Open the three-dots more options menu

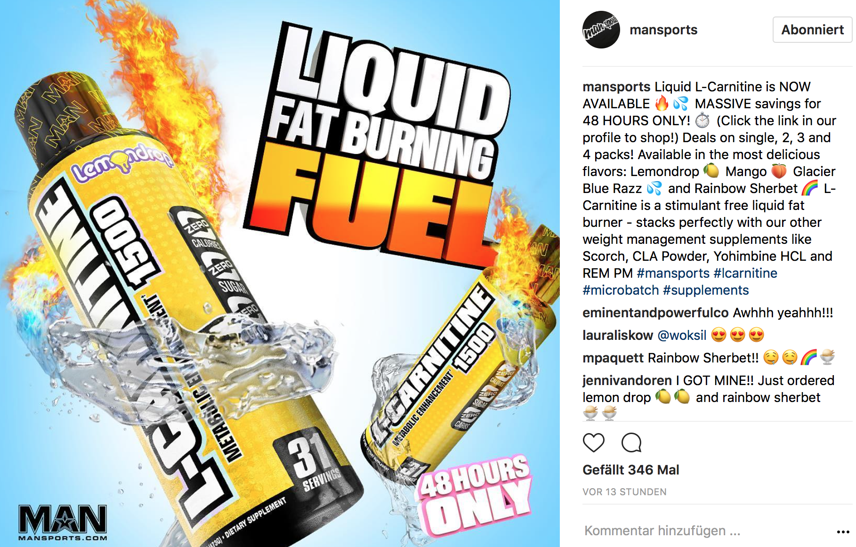click(x=843, y=531)
